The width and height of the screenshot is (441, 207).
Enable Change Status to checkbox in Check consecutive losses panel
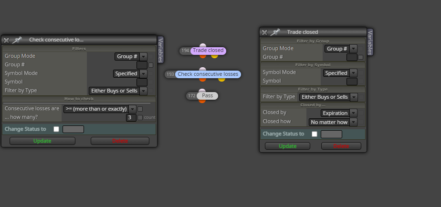(56, 129)
